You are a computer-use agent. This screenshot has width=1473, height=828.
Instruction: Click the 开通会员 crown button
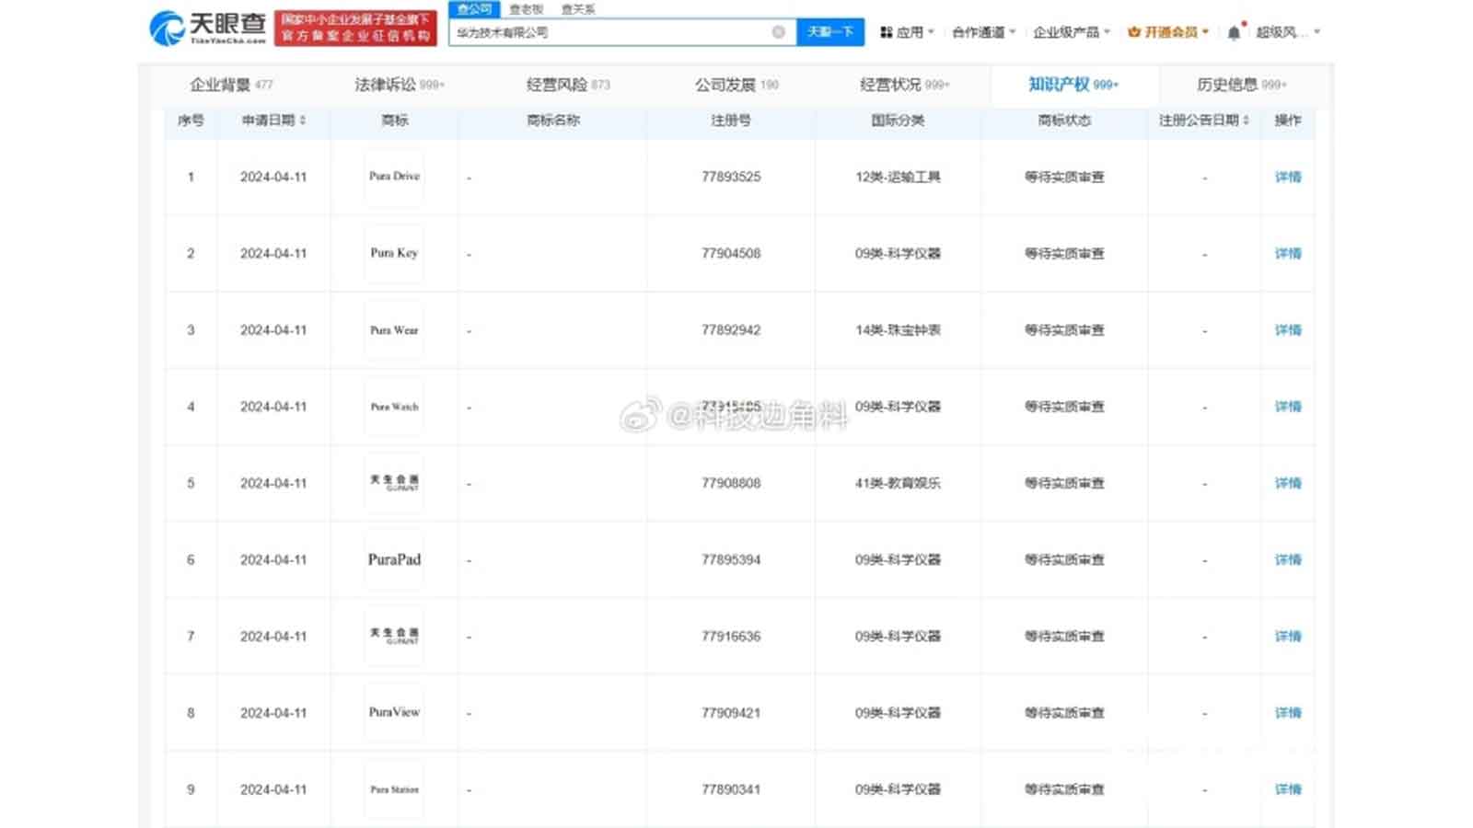[1168, 32]
